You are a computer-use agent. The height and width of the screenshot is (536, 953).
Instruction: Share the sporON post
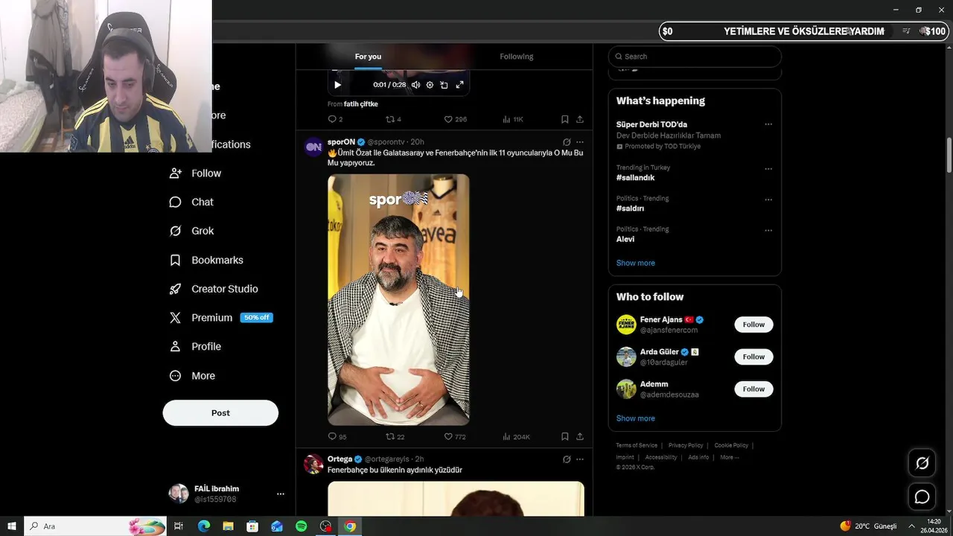point(580,437)
